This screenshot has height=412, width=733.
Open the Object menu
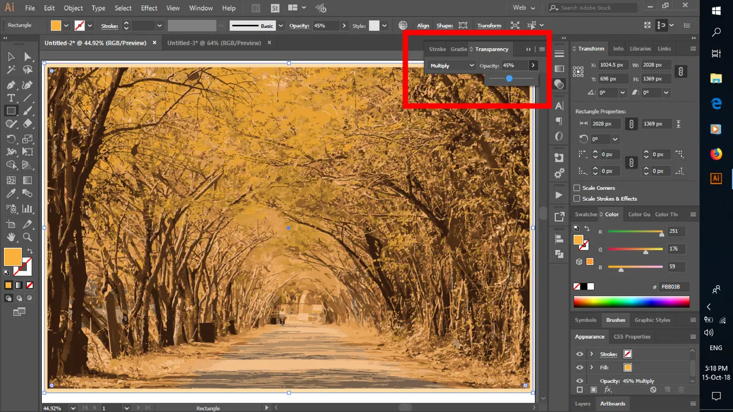[73, 8]
